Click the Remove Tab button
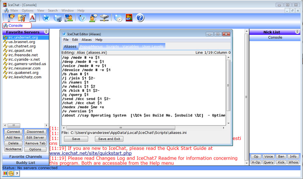303x179 pixels. (35, 143)
